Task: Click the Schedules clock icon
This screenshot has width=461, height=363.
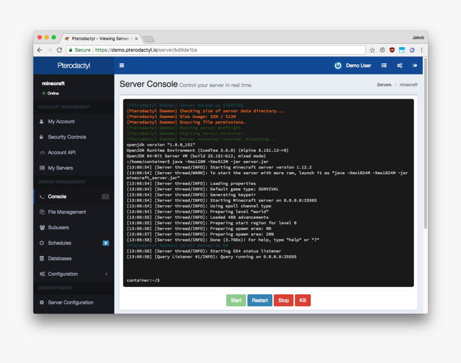Action: click(x=42, y=243)
